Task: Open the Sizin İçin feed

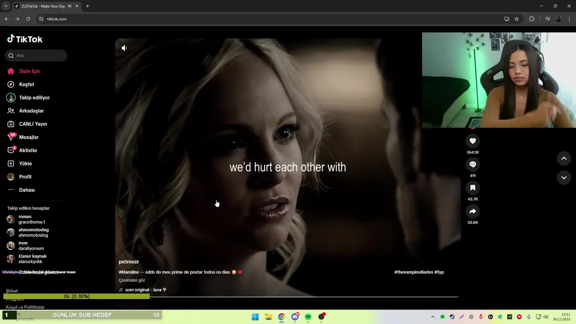Action: click(23, 71)
